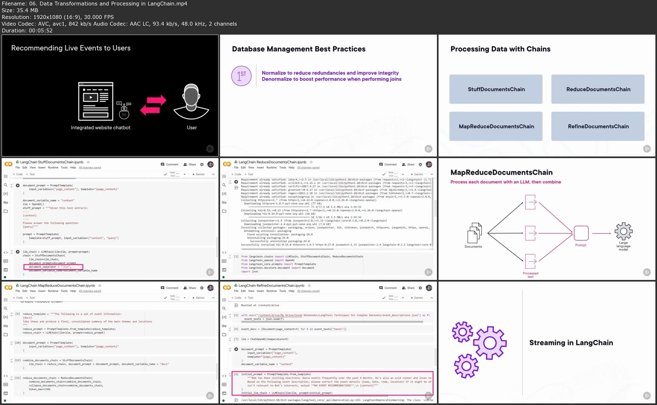Click the MapReduceDocumentsChain box on the Chains slide
The height and width of the screenshot is (405, 657).
(x=496, y=126)
